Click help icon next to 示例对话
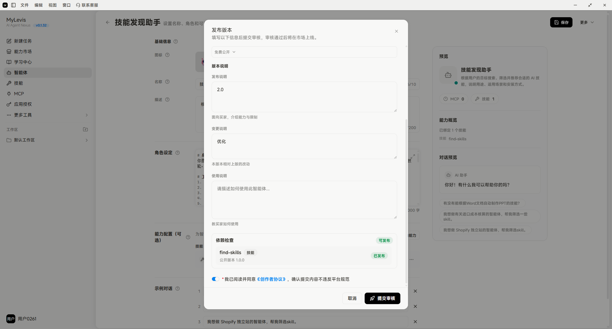 pyautogui.click(x=178, y=289)
